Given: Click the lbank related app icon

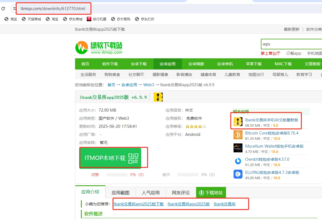Looking at the screenshot, I should pos(238,122).
